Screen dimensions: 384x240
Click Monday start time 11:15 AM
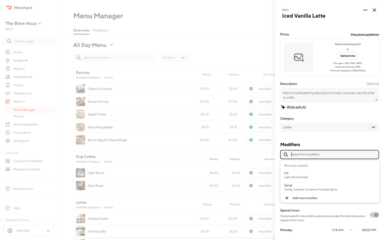[x=337, y=230]
